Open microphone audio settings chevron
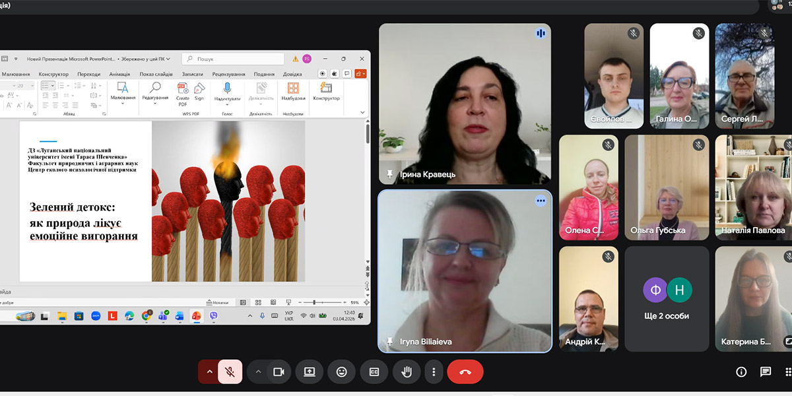792x396 pixels. click(209, 372)
